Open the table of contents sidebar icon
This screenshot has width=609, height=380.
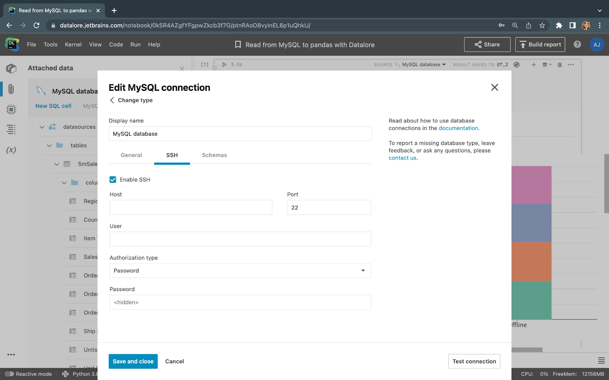coord(11,129)
